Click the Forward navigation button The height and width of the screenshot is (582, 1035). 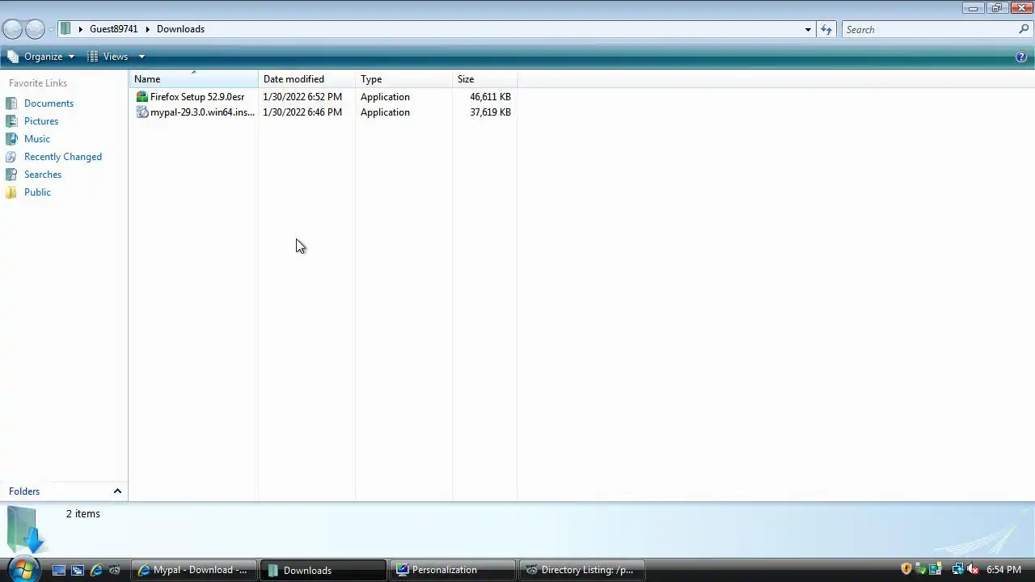coord(35,30)
